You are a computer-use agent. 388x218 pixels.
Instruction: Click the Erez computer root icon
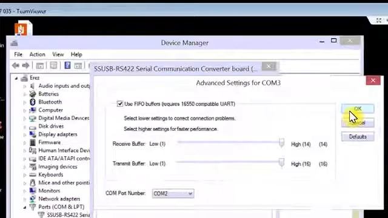coord(24,78)
